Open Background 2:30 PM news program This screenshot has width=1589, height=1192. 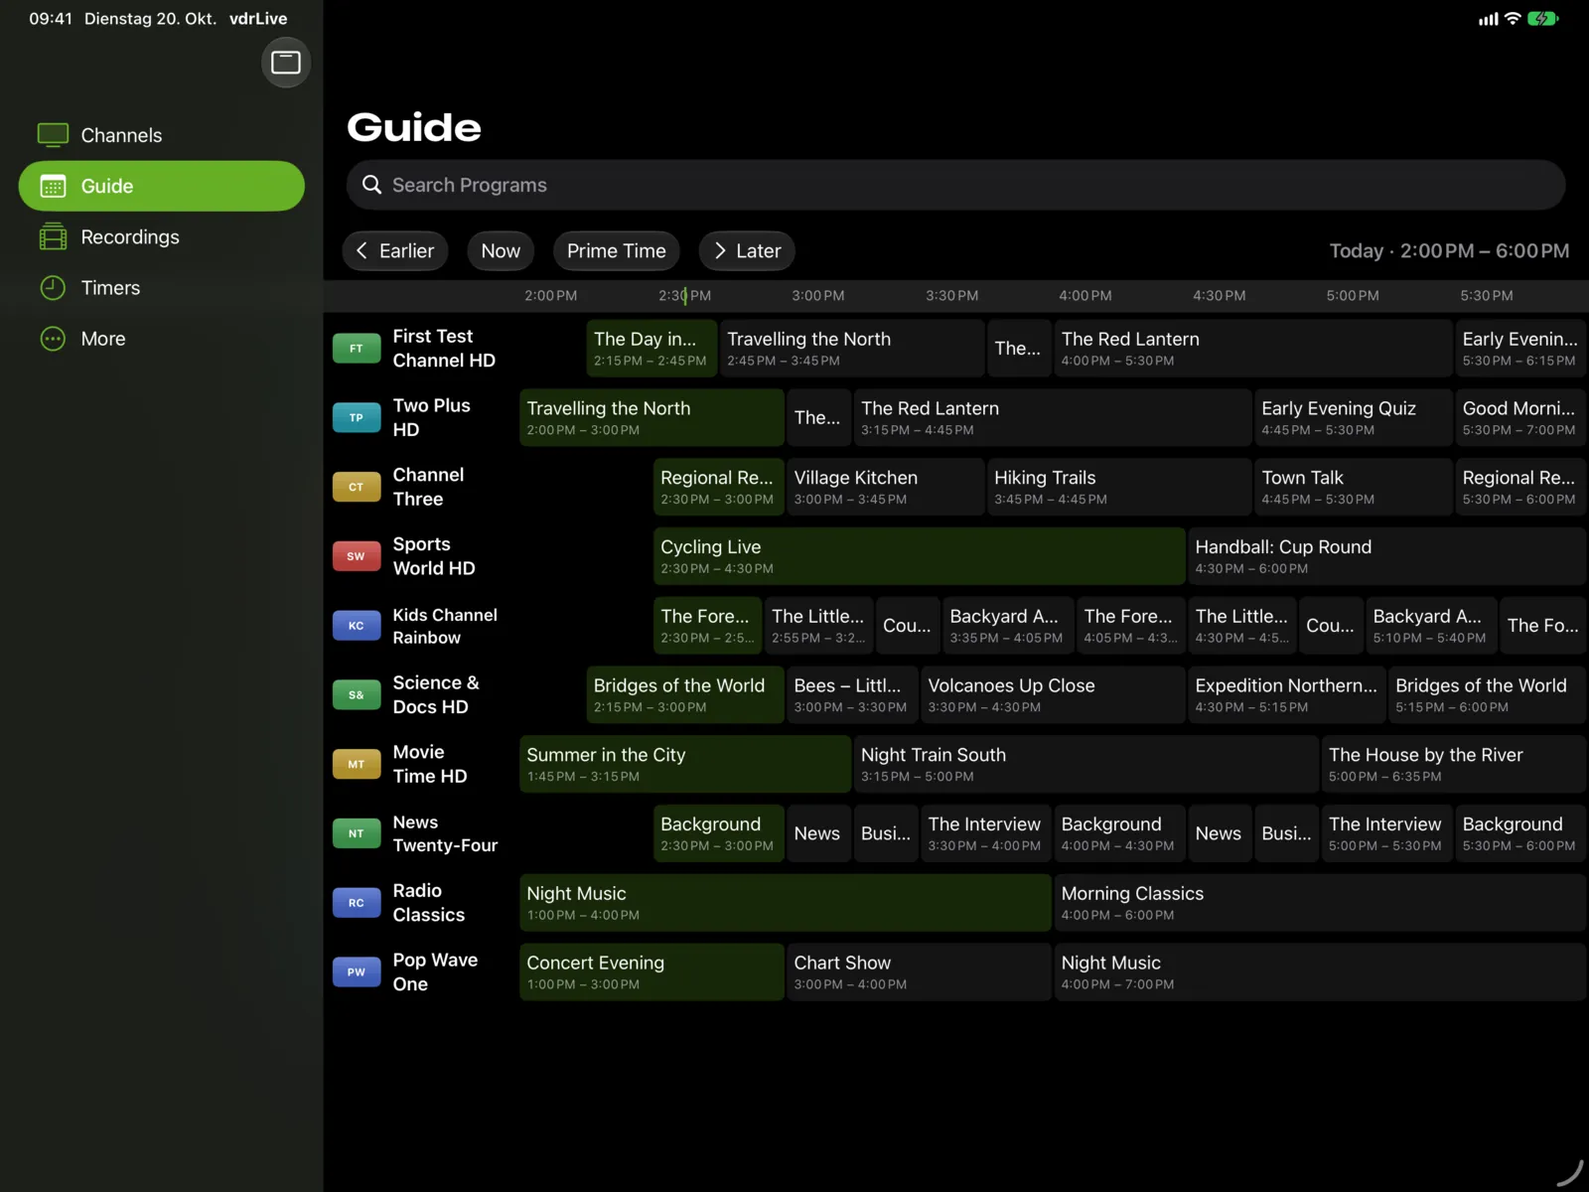pyautogui.click(x=719, y=833)
